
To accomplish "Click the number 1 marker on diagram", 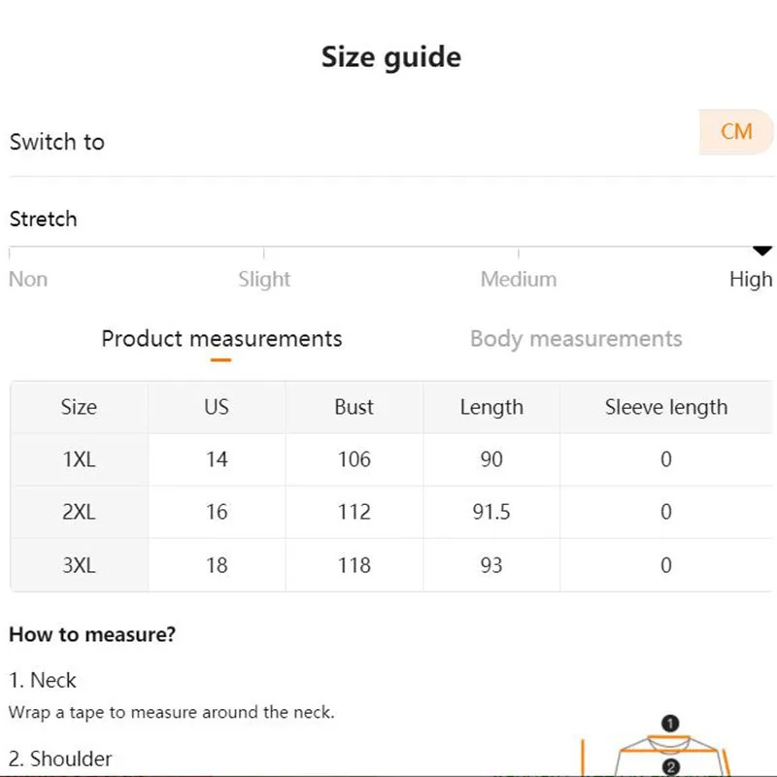I will tap(670, 724).
